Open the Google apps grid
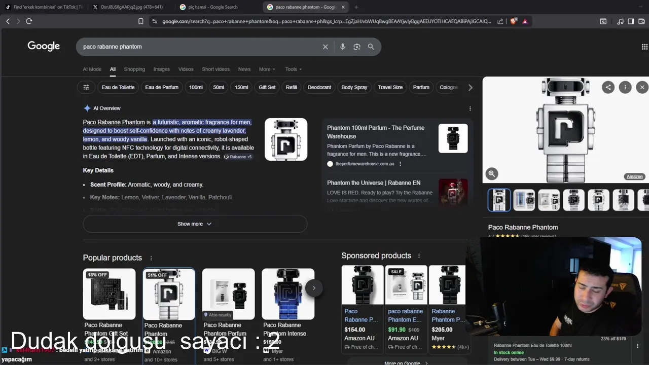This screenshot has width=649, height=365. 644,47
